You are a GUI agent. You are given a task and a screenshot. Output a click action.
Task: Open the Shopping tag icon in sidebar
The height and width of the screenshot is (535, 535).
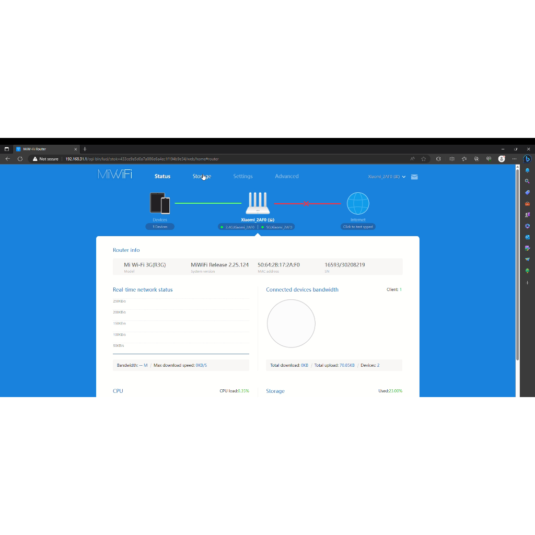pyautogui.click(x=527, y=192)
